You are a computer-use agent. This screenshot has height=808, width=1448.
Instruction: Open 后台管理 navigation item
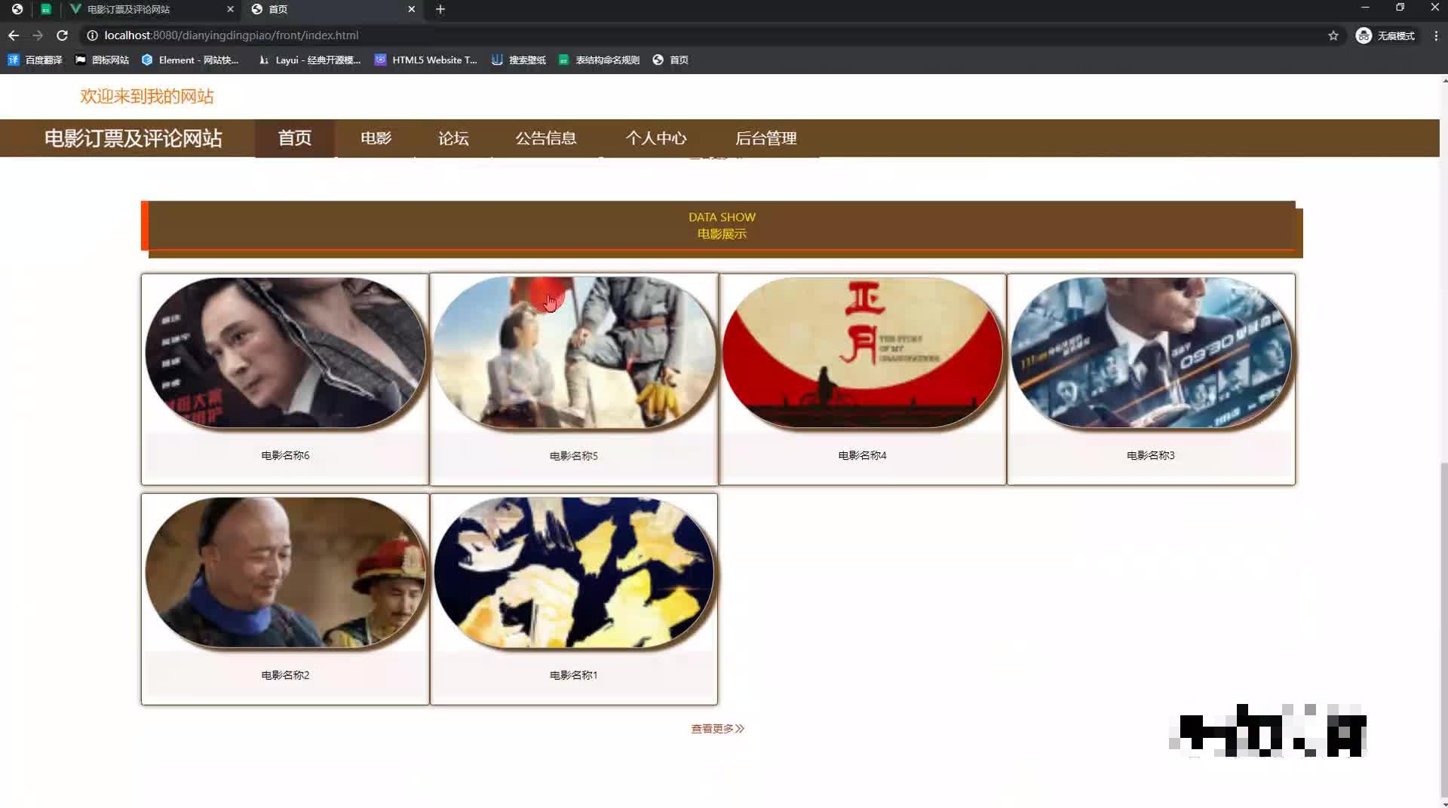coord(766,138)
